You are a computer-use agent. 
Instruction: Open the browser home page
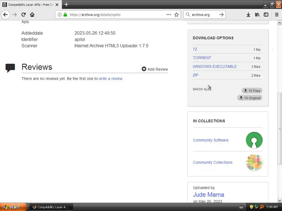[32, 15]
